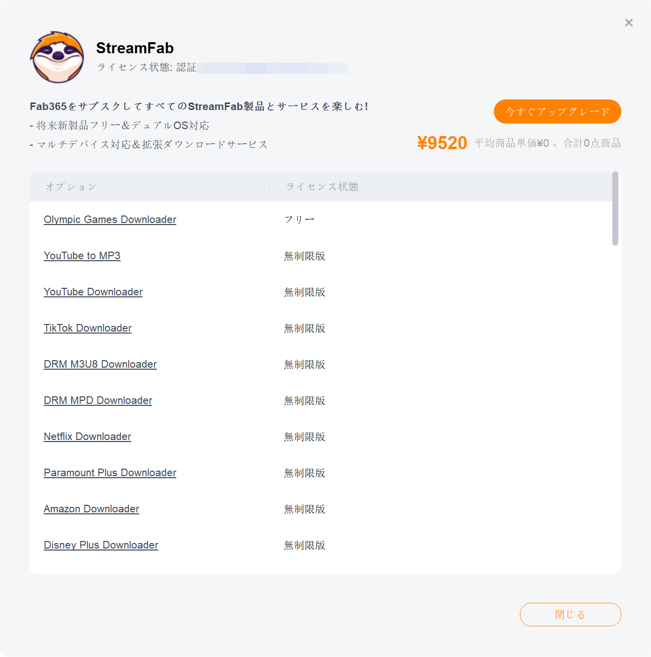Click フリー status of Olympic Games Downloader
The width and height of the screenshot is (651, 657).
tap(299, 220)
